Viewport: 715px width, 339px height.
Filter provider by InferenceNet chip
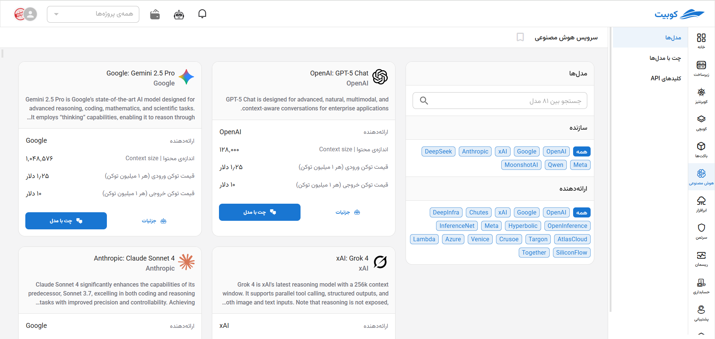tap(457, 226)
